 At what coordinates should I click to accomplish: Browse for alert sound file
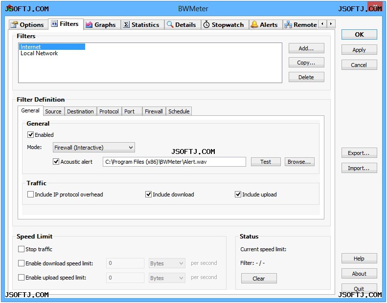pos(299,162)
